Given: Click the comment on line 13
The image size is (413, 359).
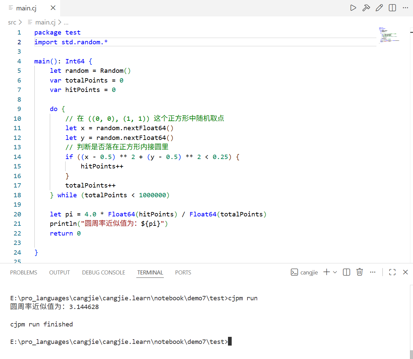Looking at the screenshot, I should point(117,147).
